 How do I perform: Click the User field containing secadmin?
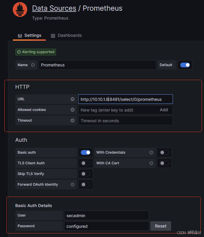107,215
